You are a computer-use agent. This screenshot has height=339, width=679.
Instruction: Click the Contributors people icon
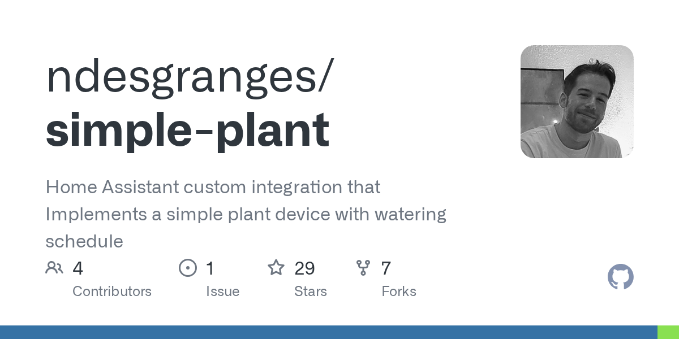[x=54, y=268]
